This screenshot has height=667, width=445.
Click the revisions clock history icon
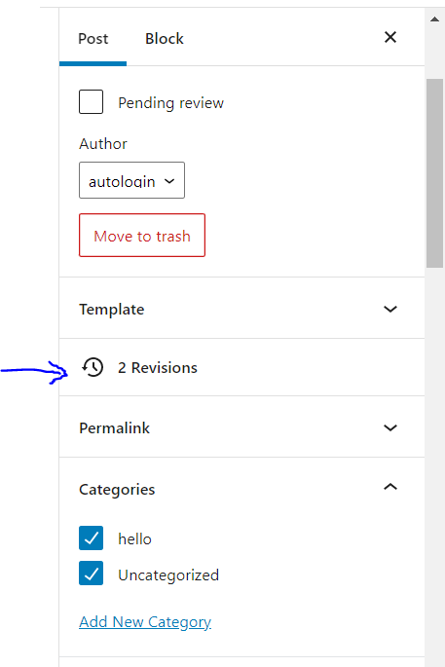(x=93, y=367)
